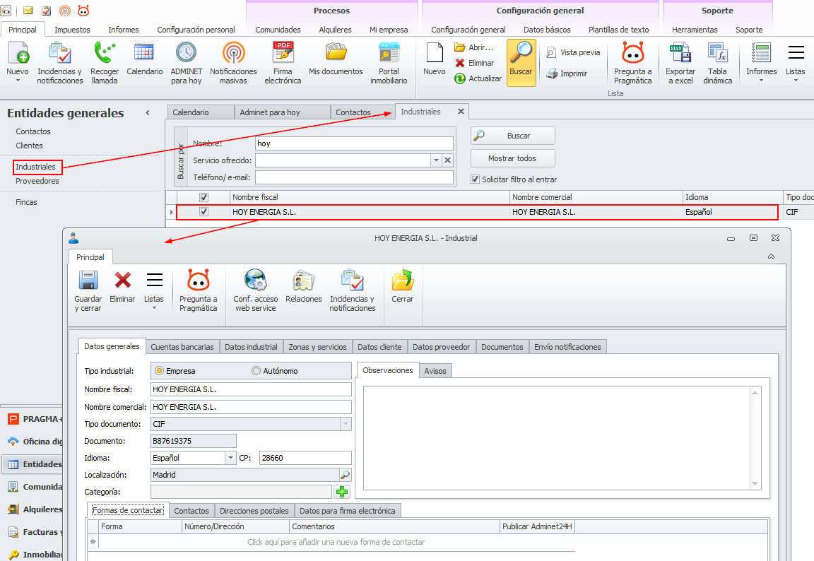Uncheck the HOY ENERGIA S.L. row checkbox
Image resolution: width=814 pixels, height=561 pixels.
(204, 212)
